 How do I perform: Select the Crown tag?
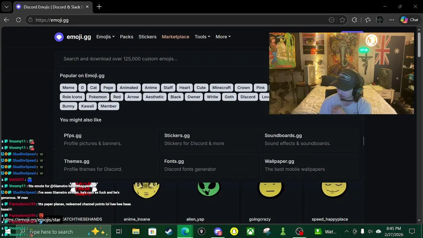(x=244, y=88)
